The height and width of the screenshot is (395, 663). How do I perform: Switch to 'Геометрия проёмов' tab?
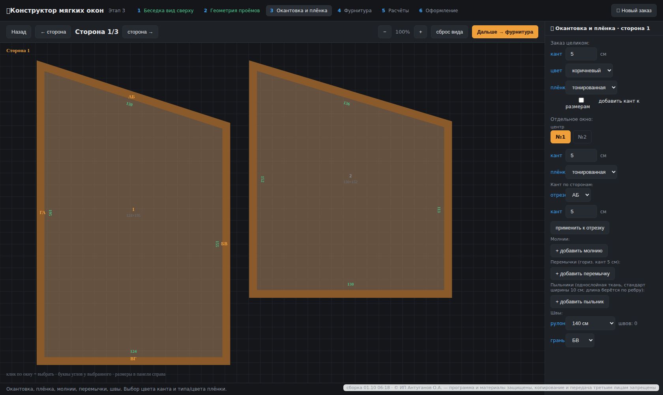coord(232,11)
